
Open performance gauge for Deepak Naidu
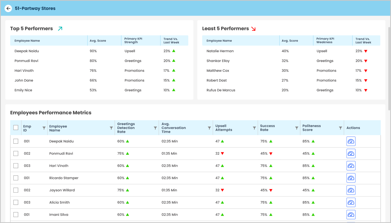pos(351,141)
